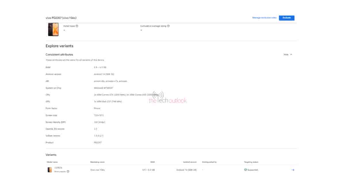This screenshot has height=194, width=345.
Task: Sort by the Model name column header
Action: pyautogui.click(x=52, y=162)
